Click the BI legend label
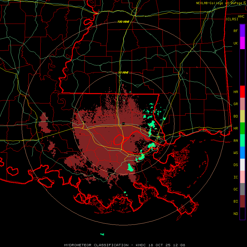247x247 pixels. click(x=235, y=201)
